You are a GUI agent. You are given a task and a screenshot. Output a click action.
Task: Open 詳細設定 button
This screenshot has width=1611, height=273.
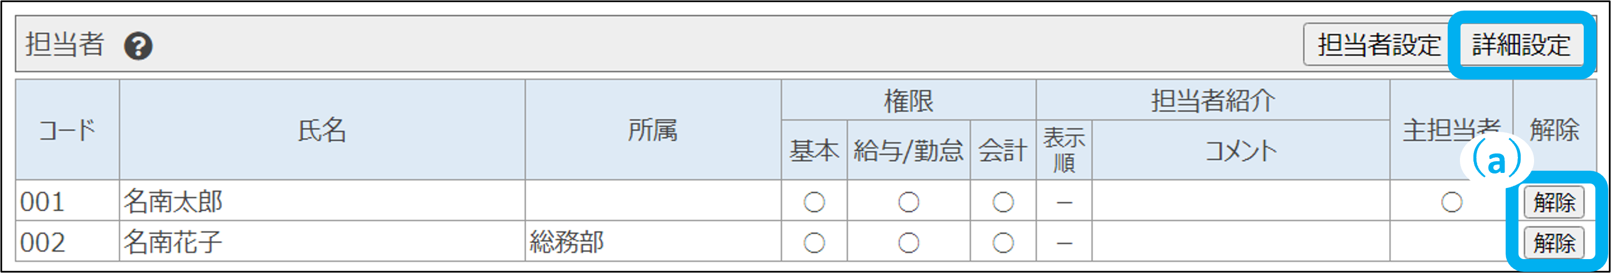(x=1521, y=45)
